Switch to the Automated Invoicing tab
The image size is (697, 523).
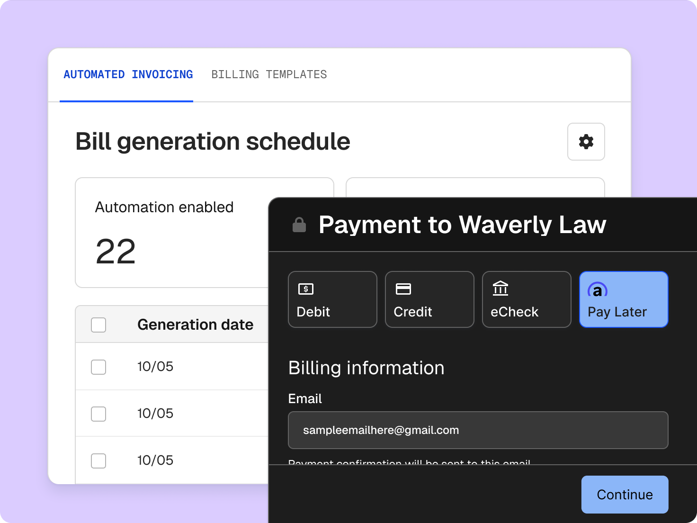128,75
